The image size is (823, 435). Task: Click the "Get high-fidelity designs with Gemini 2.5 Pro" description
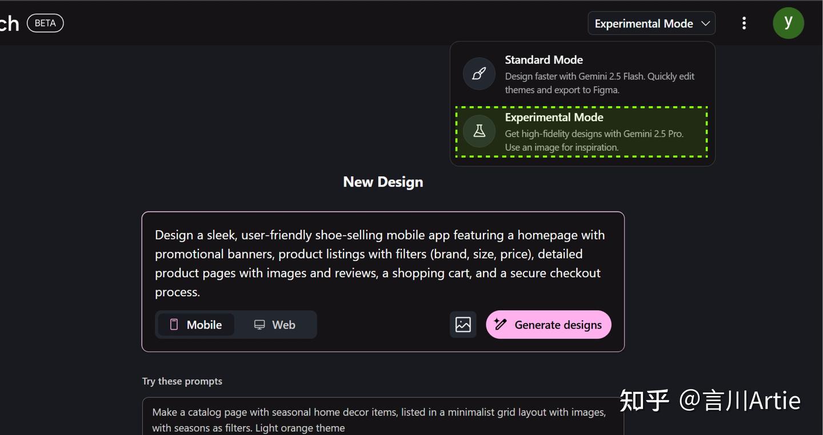tap(594, 140)
